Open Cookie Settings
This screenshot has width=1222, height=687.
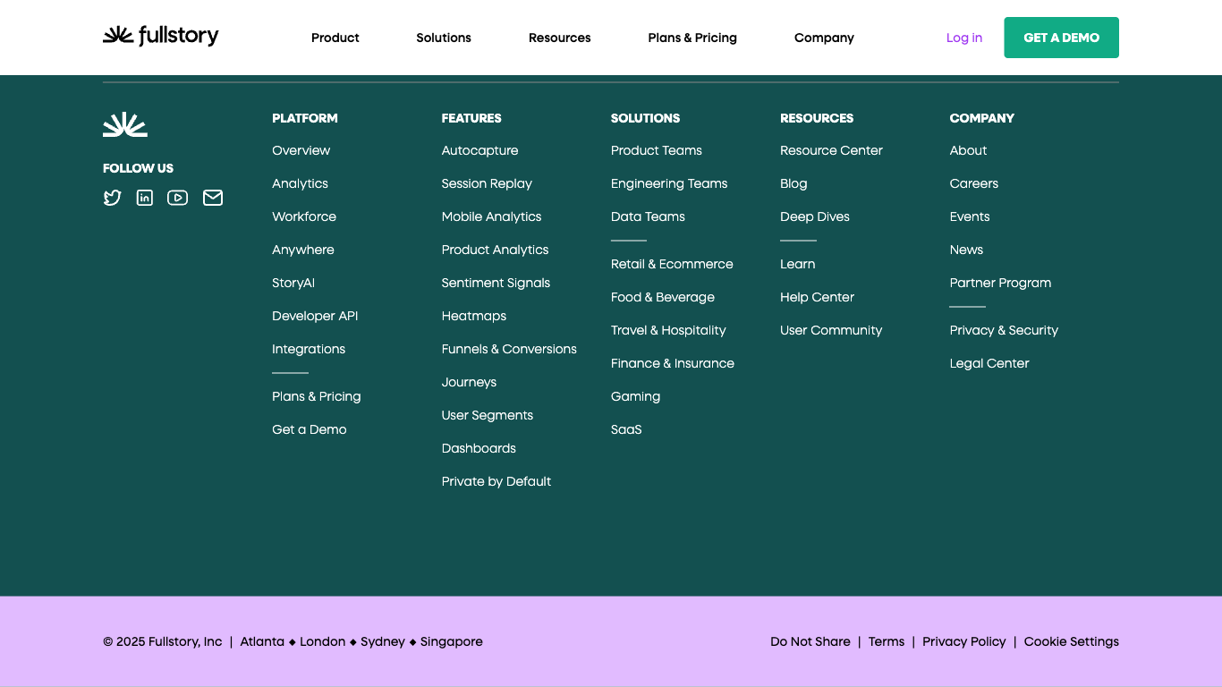(x=1072, y=641)
